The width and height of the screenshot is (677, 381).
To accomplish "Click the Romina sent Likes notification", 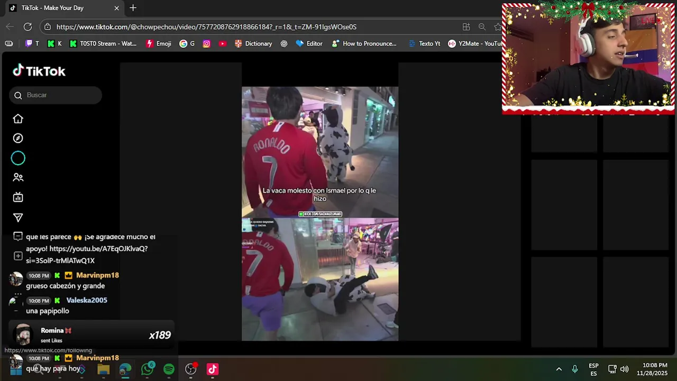I will (x=93, y=335).
